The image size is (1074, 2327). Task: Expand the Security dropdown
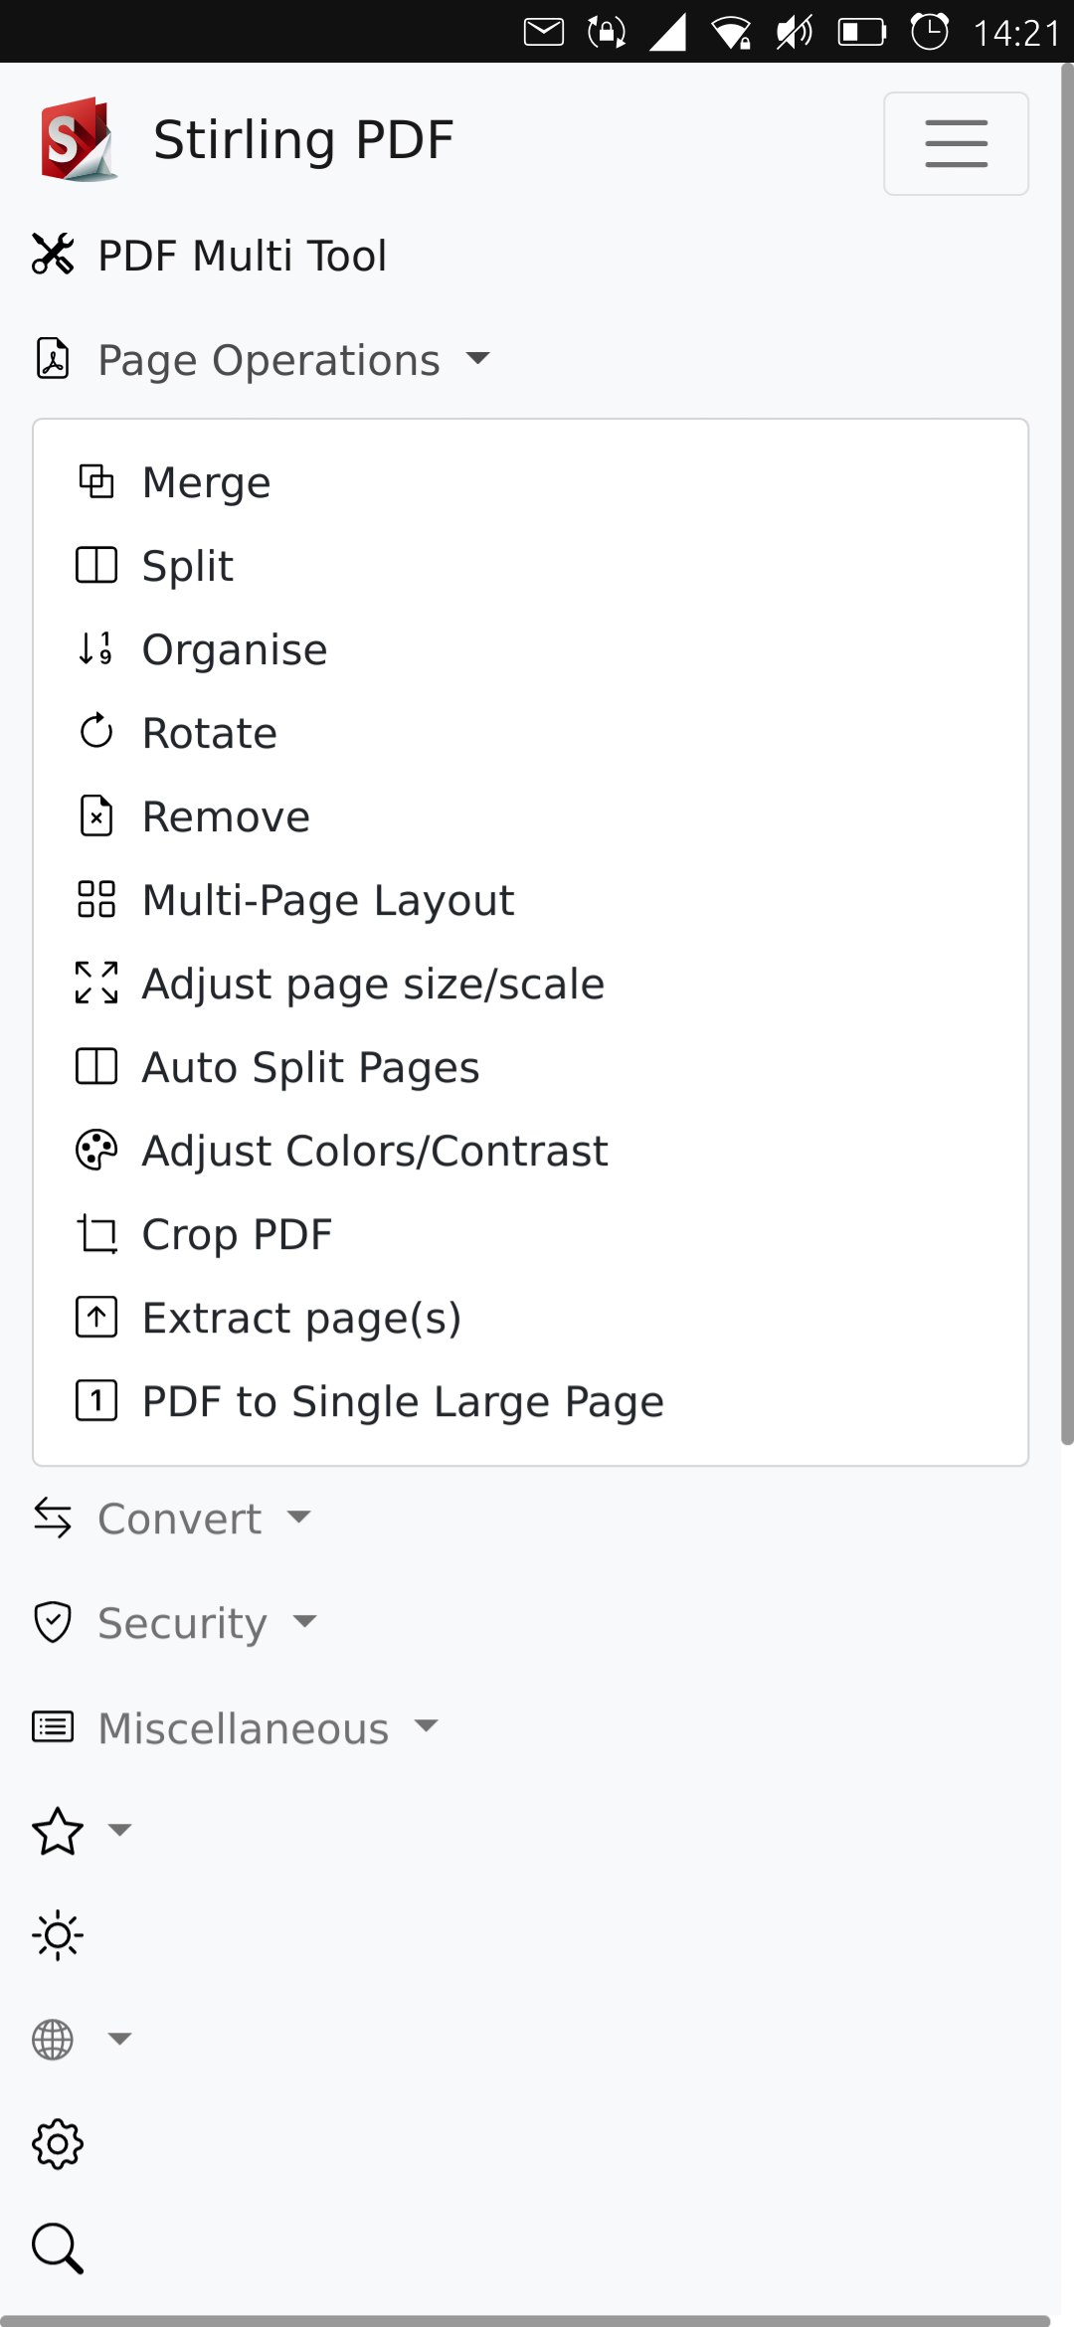(x=175, y=1623)
